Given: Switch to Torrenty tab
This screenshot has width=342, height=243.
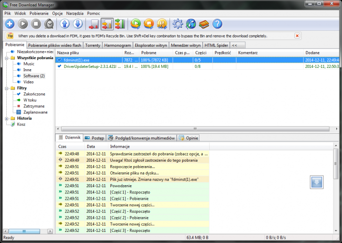Looking at the screenshot, I should pyautogui.click(x=92, y=45).
